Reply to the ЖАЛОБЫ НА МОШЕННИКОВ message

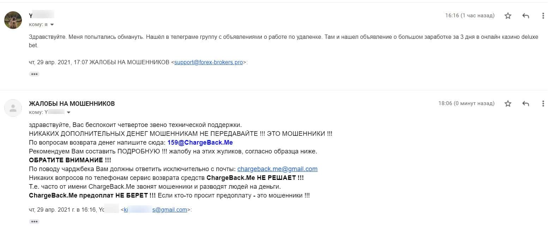click(525, 103)
